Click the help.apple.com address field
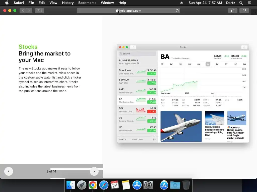This screenshot has height=192, width=257. point(128,10)
